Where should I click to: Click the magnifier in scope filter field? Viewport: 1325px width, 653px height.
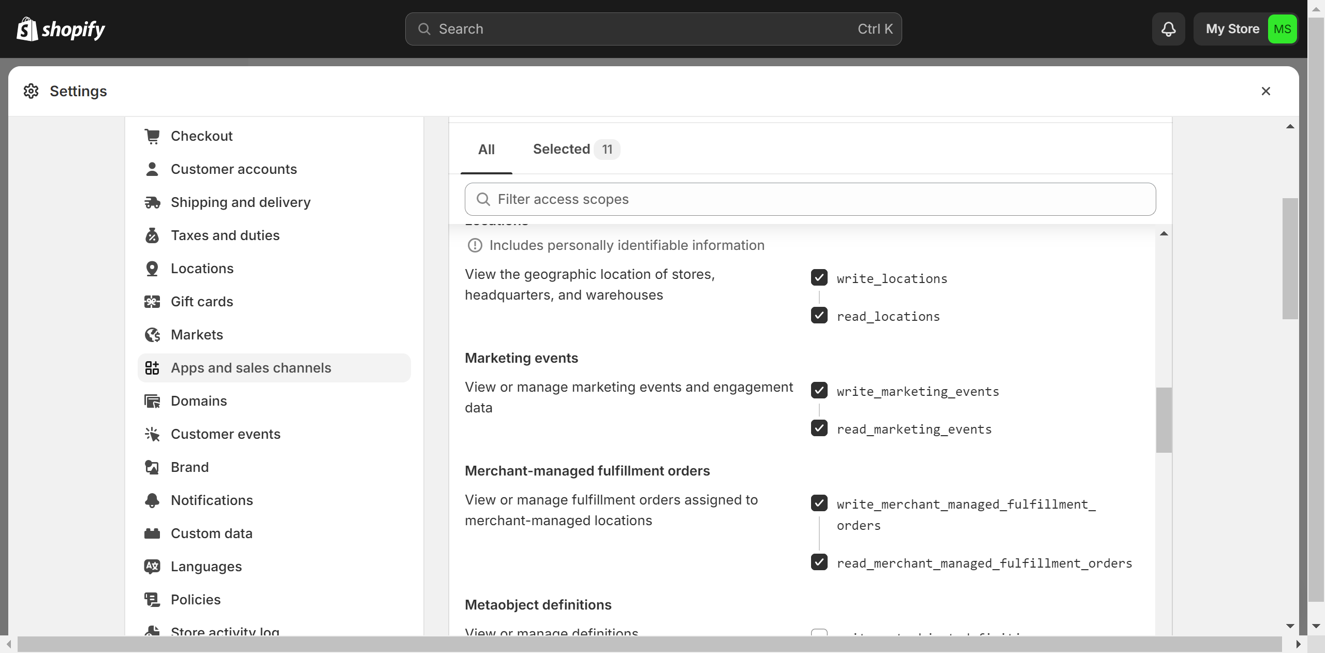483,199
